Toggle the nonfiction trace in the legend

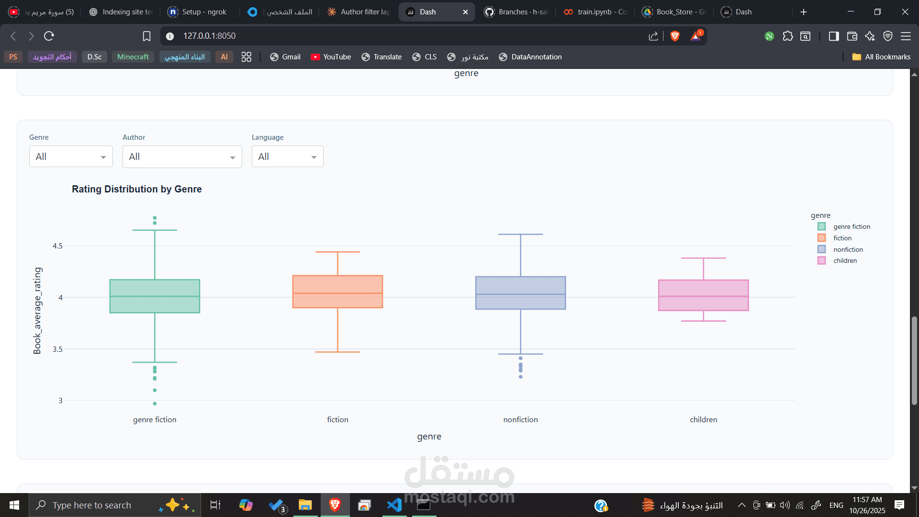pyautogui.click(x=848, y=249)
